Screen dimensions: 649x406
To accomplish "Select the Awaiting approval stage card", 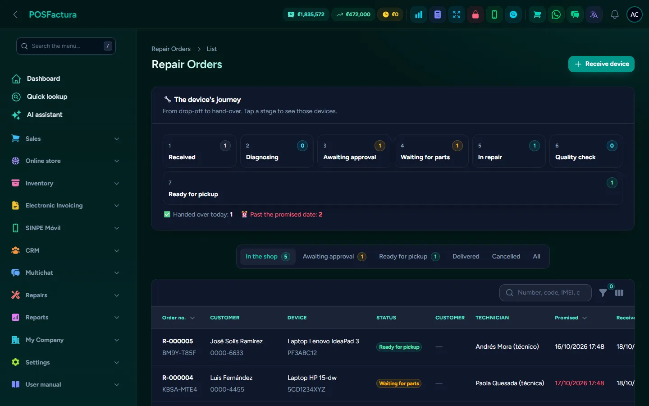I will [354, 151].
